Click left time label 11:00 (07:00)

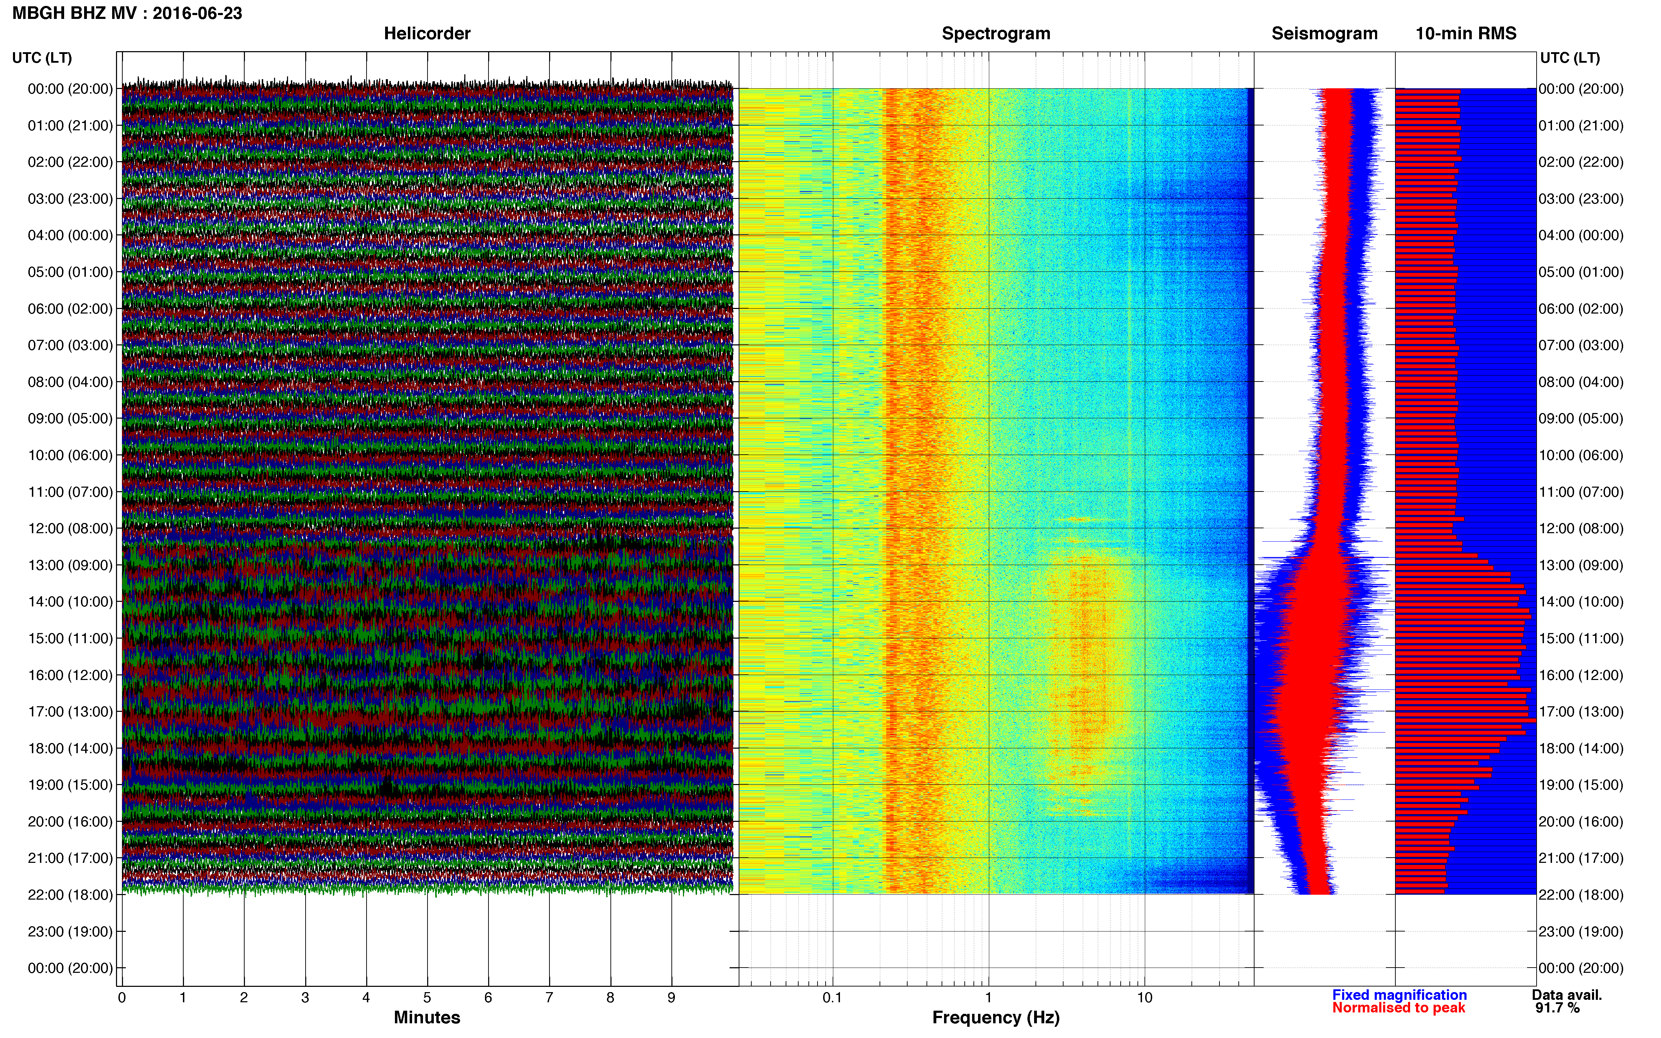click(70, 491)
